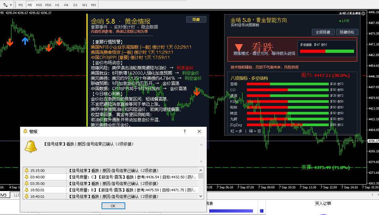Switch chart to M15 timeframe

(x=39, y=5)
